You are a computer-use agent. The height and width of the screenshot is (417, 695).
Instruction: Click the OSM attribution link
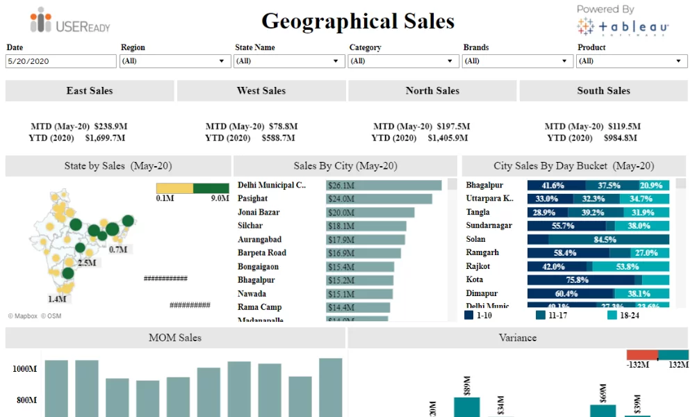pyautogui.click(x=51, y=316)
